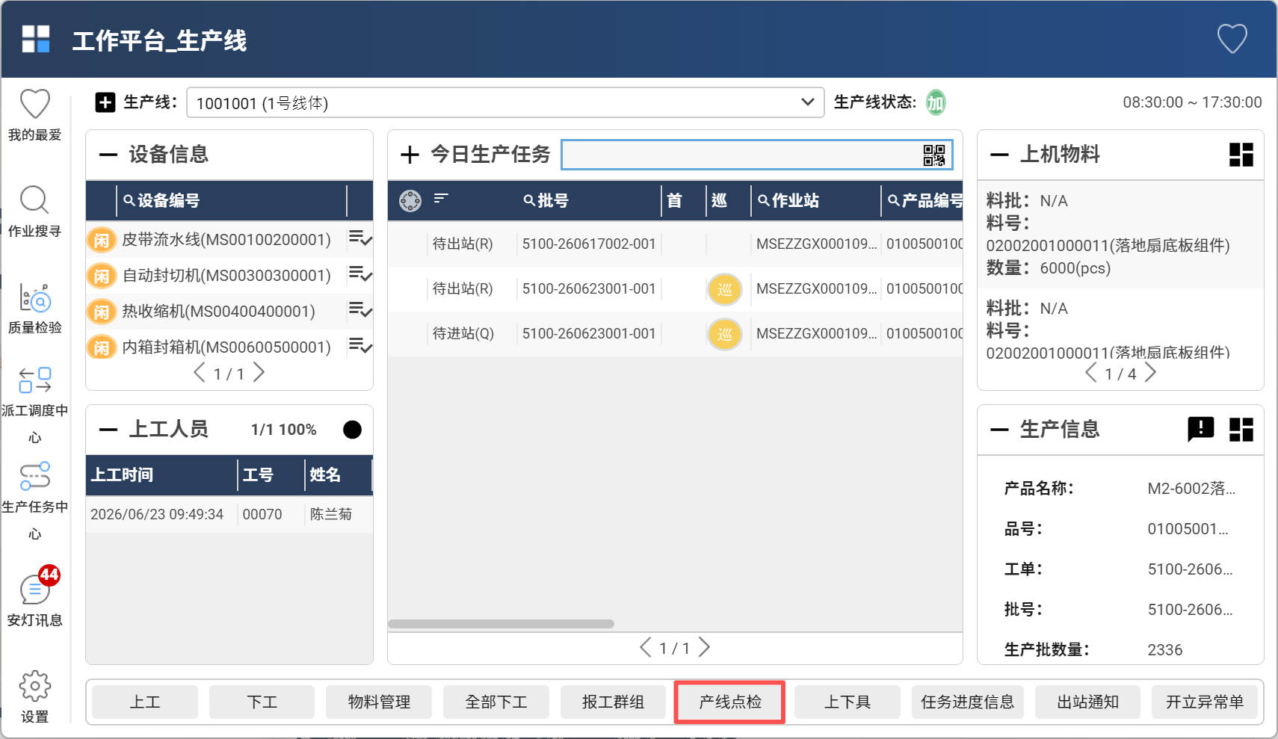Image resolution: width=1278 pixels, height=739 pixels.
Task: Expand the 今日生产任务 panel with plus
Action: click(x=410, y=155)
